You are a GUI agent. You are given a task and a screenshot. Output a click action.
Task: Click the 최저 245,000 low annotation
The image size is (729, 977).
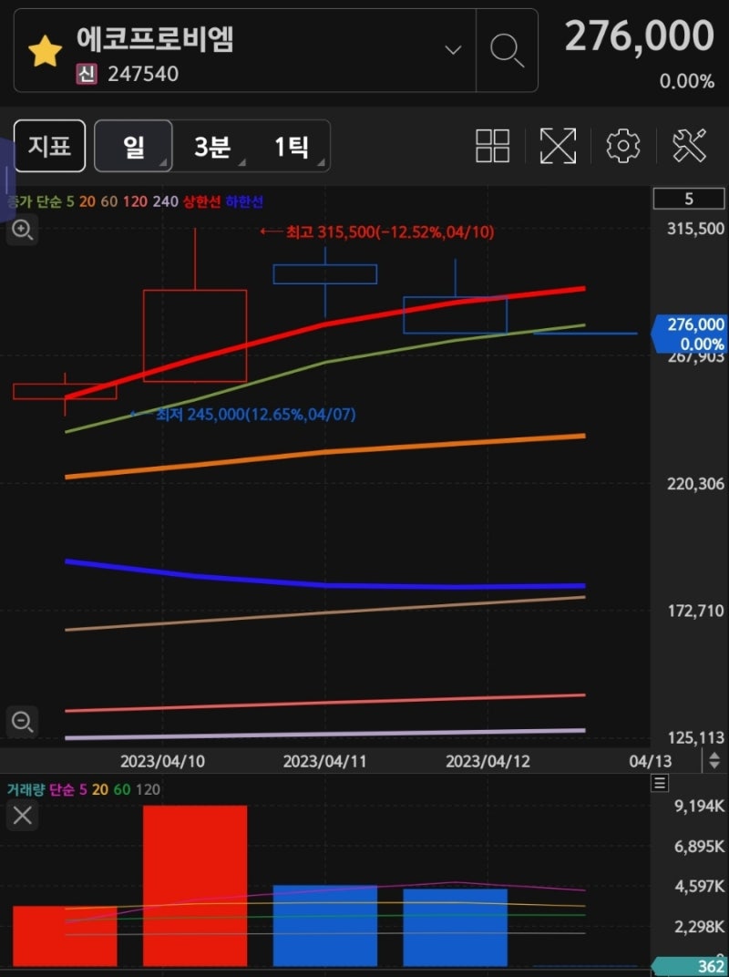pyautogui.click(x=243, y=414)
